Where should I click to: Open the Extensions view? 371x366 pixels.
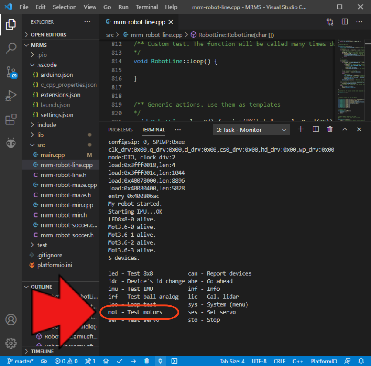click(11, 119)
